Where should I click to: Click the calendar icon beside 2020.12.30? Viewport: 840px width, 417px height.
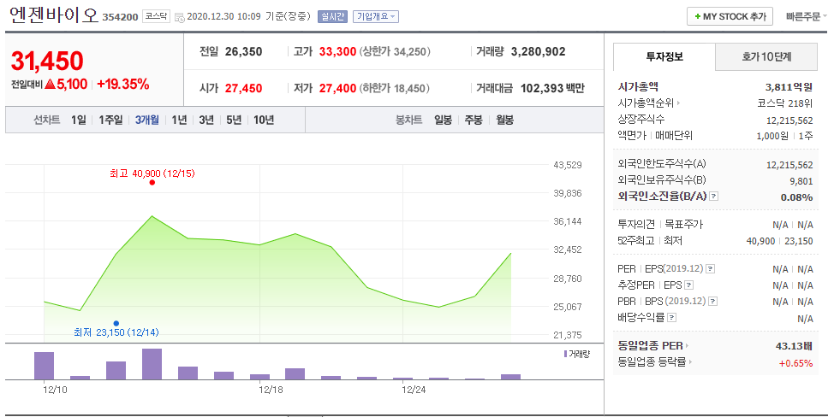[180, 17]
